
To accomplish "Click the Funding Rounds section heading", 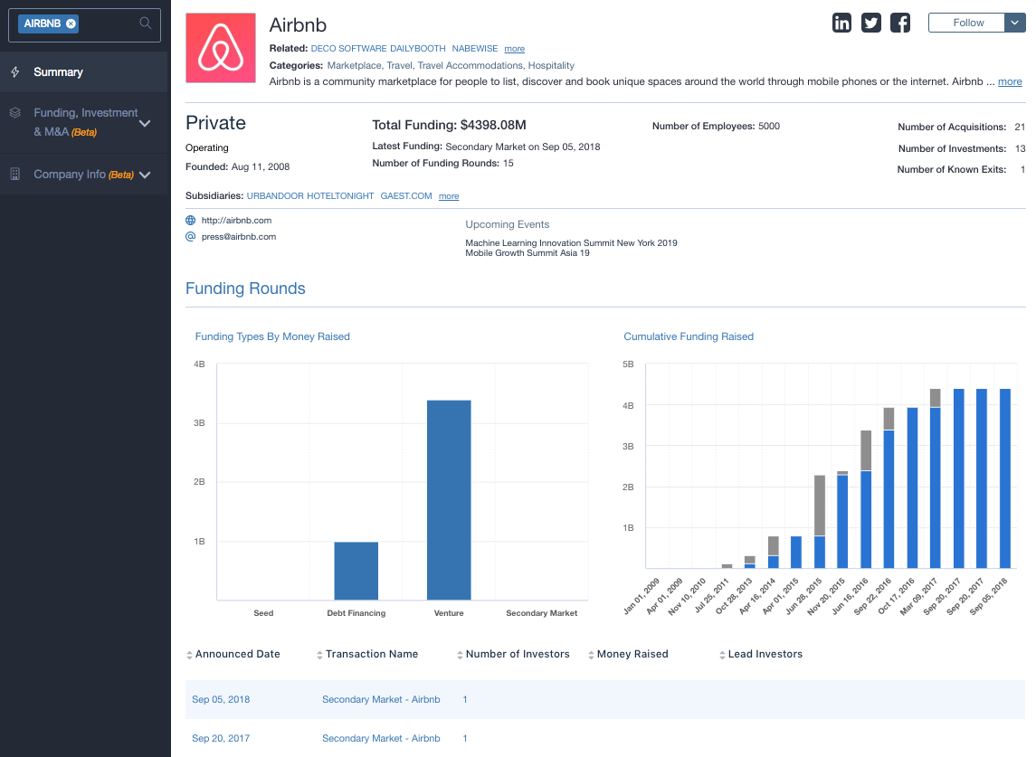I will [245, 289].
